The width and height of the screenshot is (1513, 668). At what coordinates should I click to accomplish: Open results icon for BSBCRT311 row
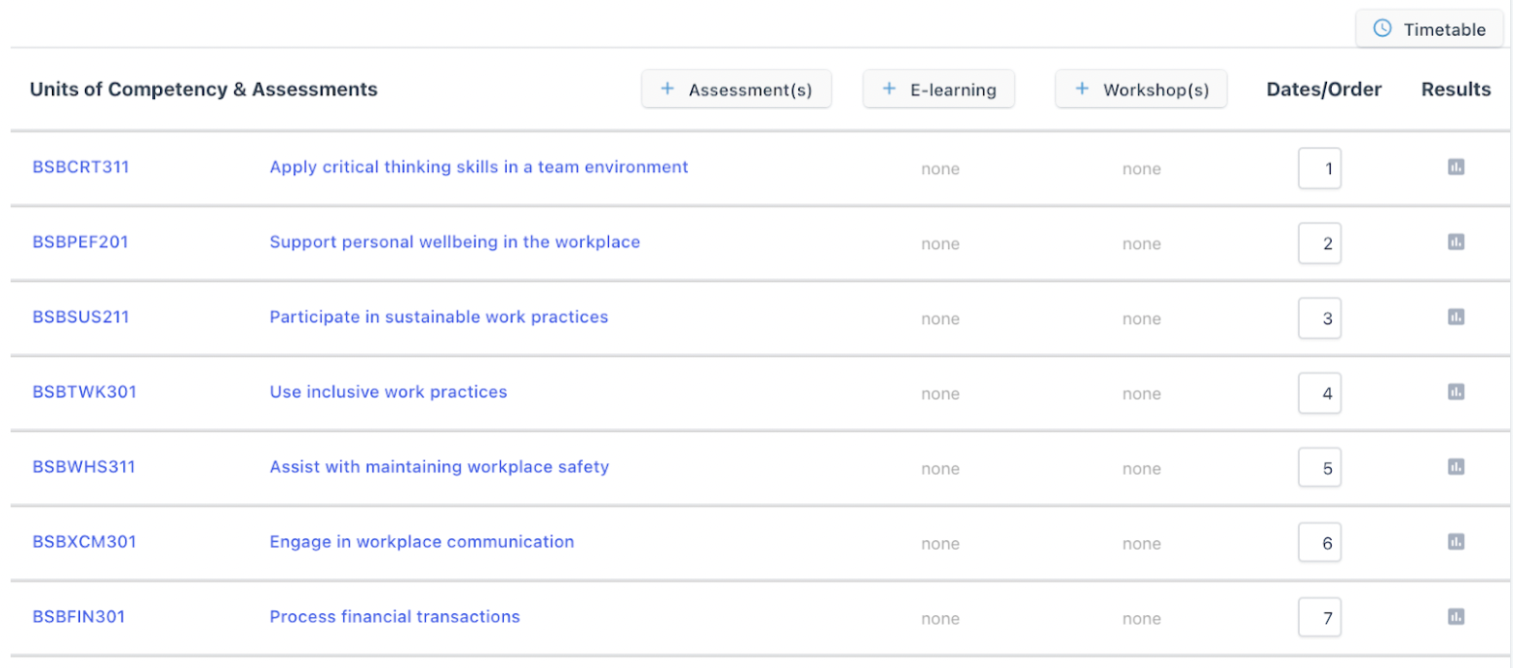[1455, 167]
